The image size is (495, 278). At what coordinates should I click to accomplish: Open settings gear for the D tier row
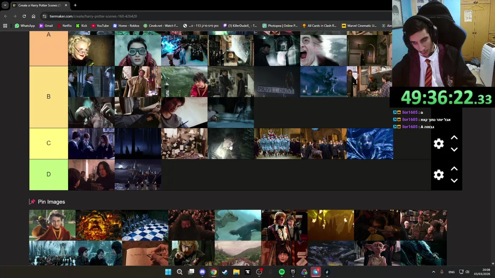[439, 175]
